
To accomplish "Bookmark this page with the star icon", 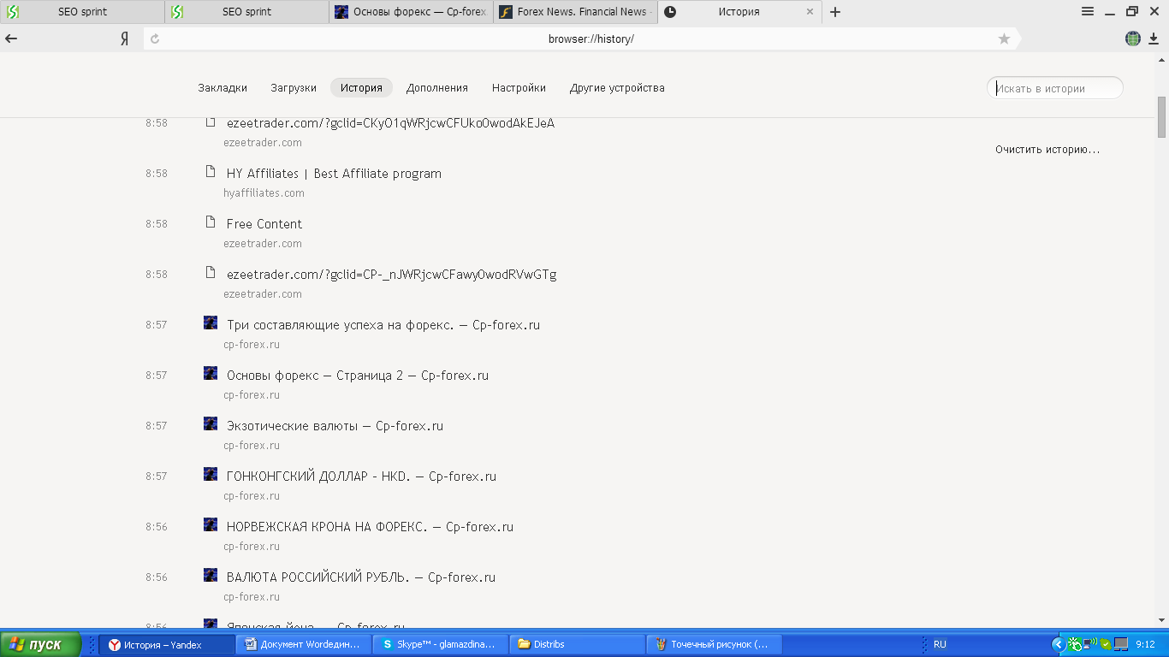I will [1004, 38].
